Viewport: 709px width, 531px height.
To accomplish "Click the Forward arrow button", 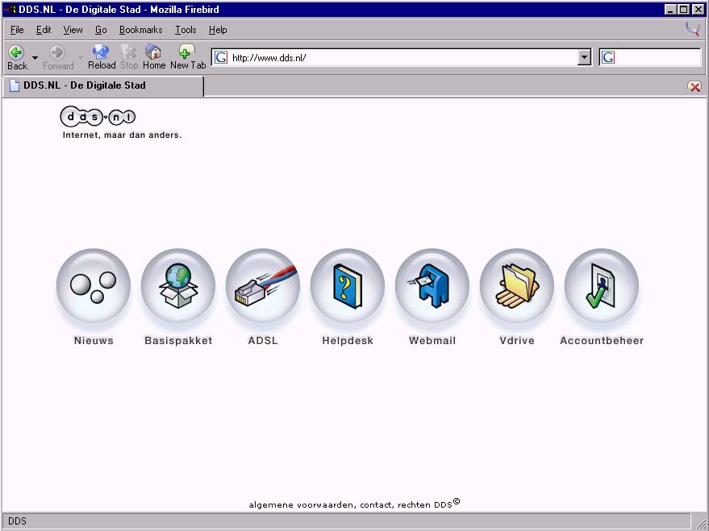I will click(x=58, y=57).
